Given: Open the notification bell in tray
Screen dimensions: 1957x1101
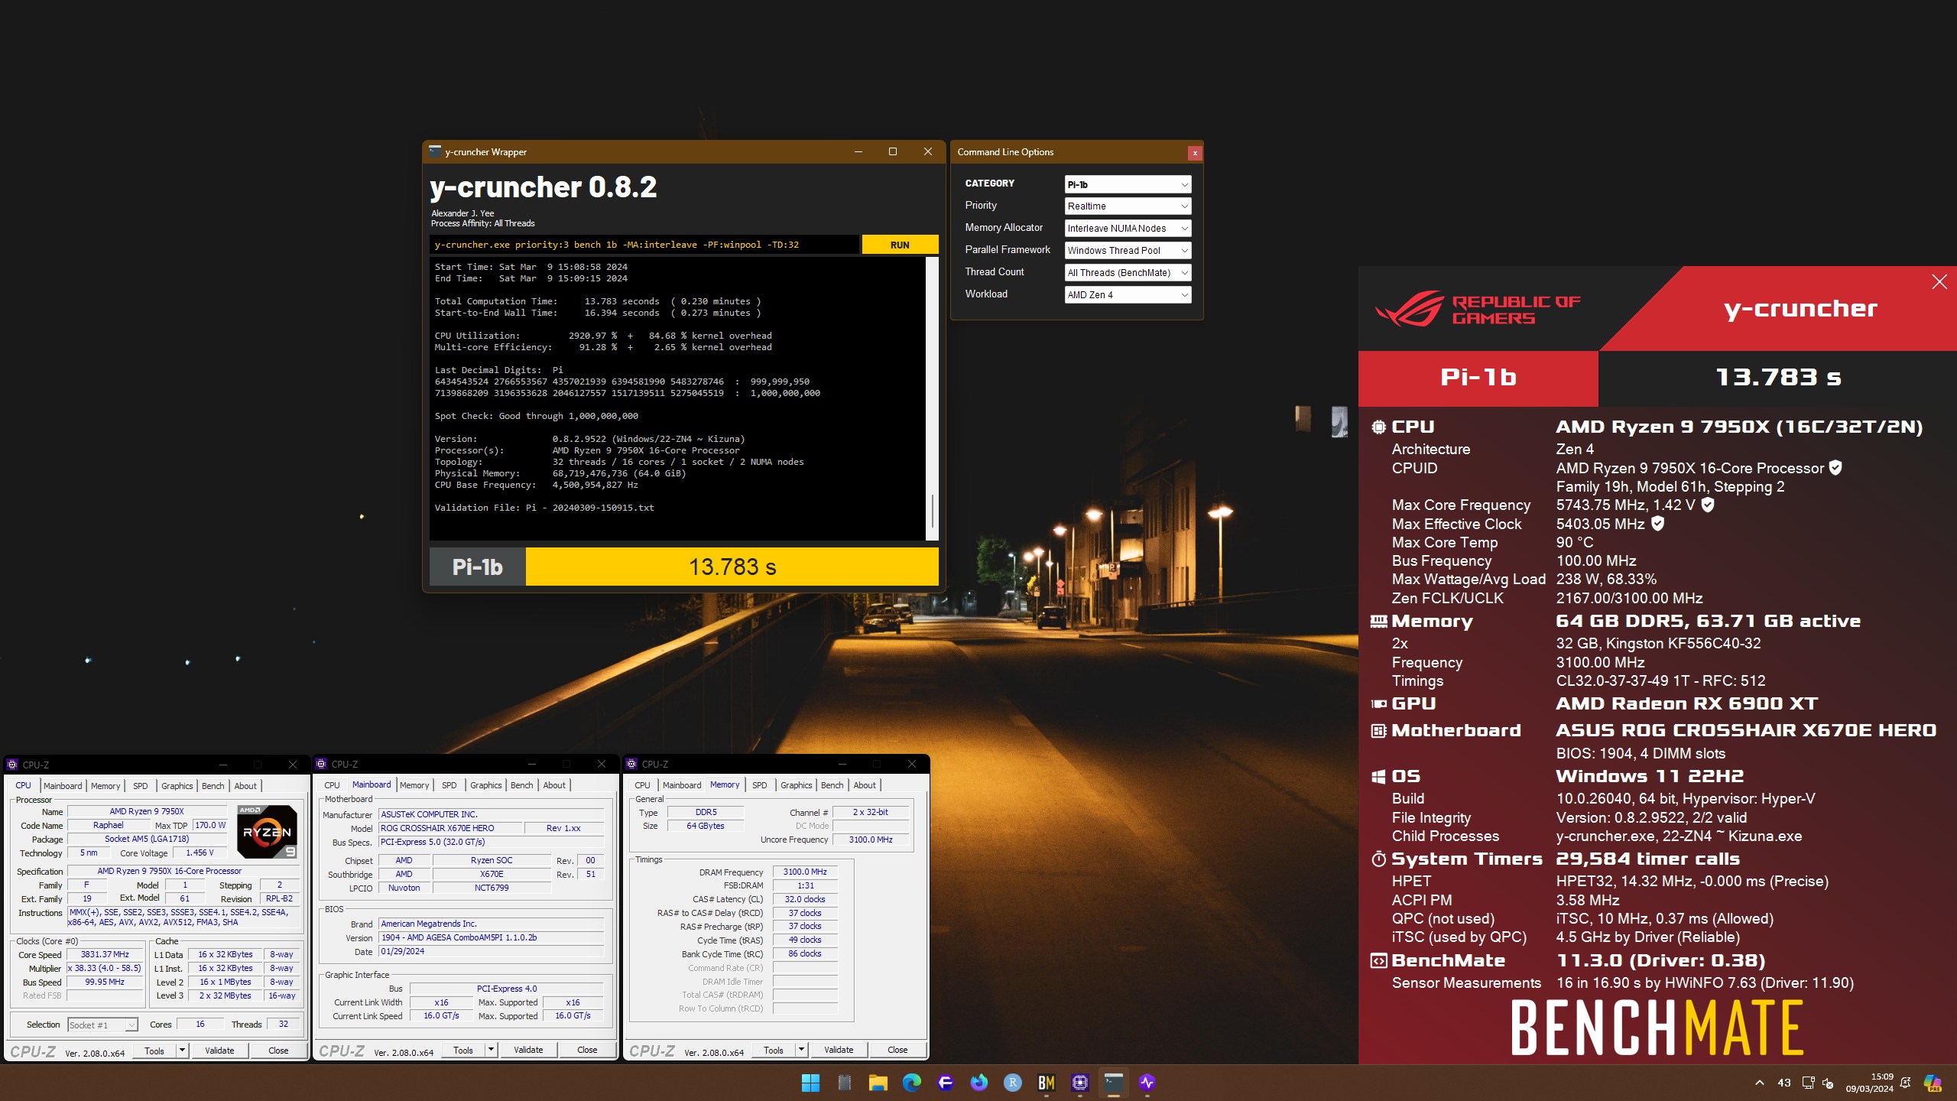Looking at the screenshot, I should tap(1906, 1083).
